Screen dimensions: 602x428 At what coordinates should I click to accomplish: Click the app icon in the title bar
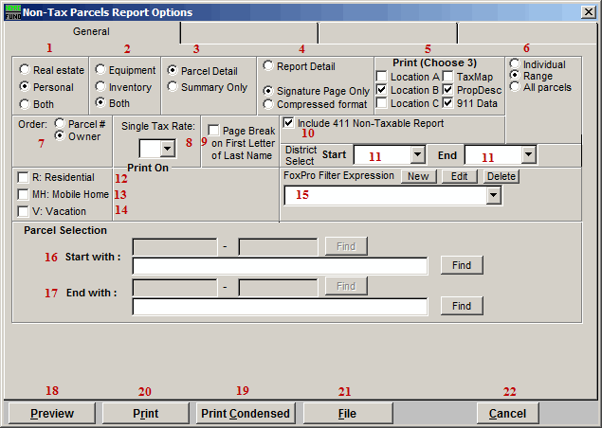coord(11,12)
